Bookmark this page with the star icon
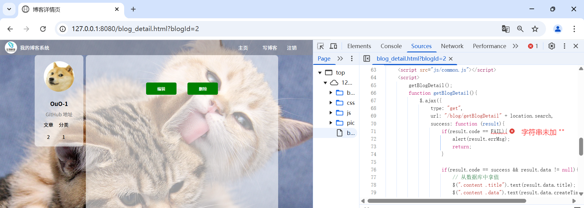This screenshot has height=208, width=584. tap(535, 29)
